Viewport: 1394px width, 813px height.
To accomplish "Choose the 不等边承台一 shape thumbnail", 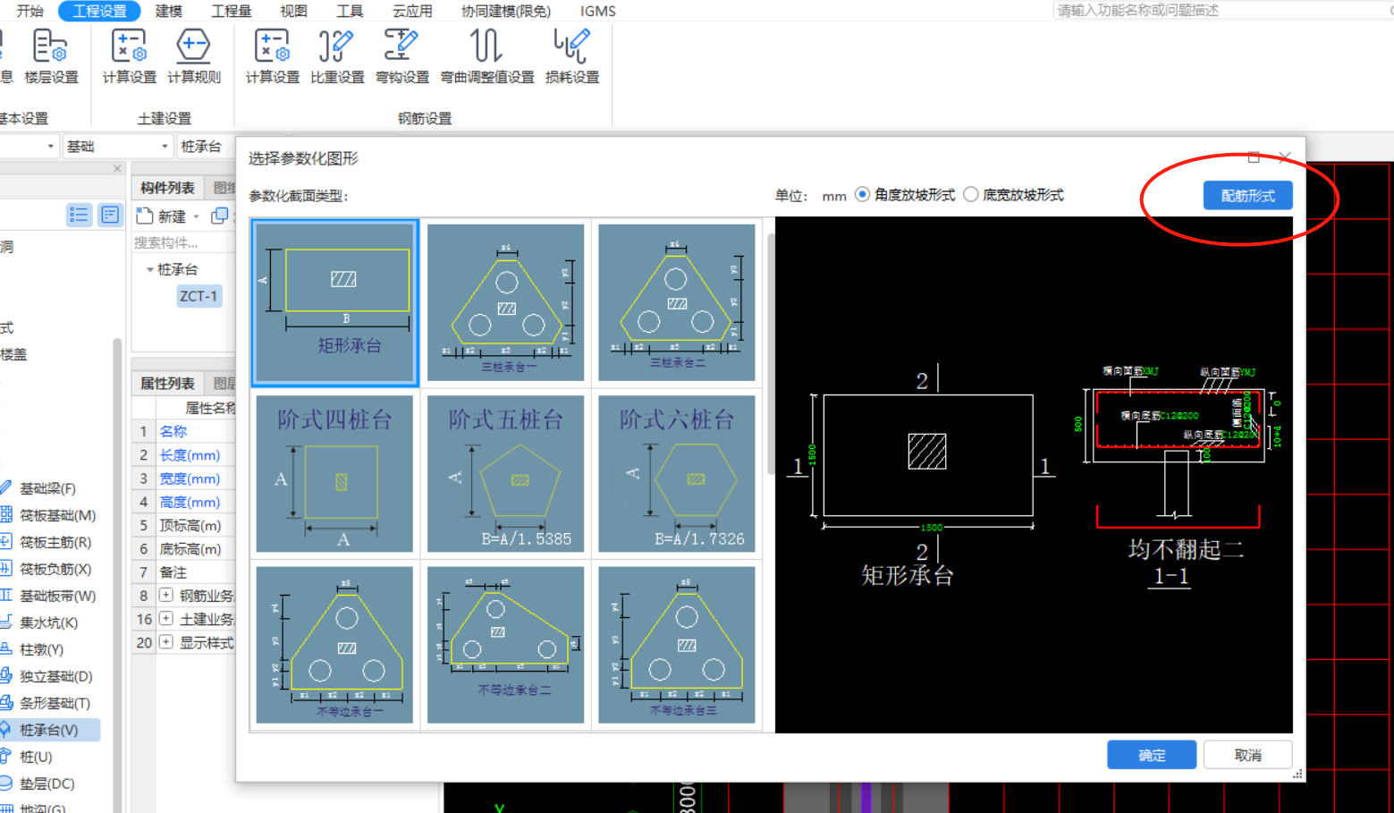I will tap(334, 645).
